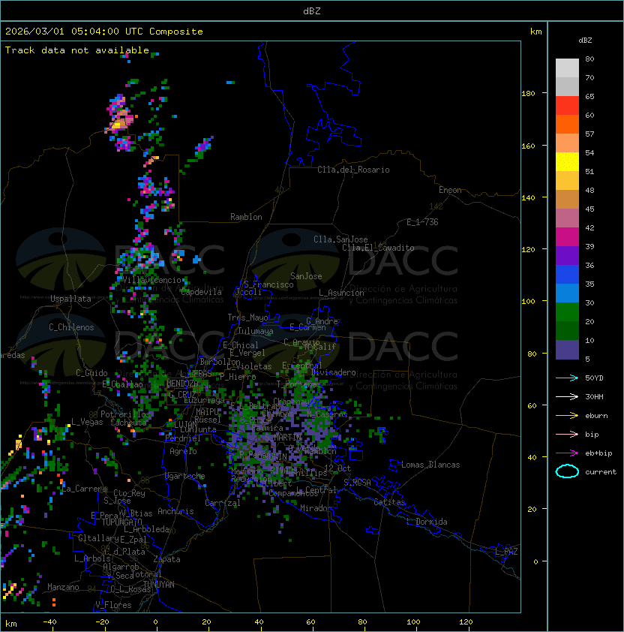Viewport: 624px width, 632px height.
Task: Pick the slate swatch between 10 and 5
Action: click(x=567, y=350)
